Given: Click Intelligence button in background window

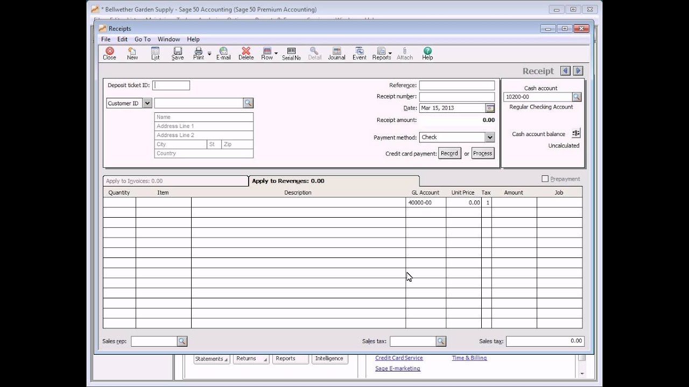Looking at the screenshot, I should (329, 359).
